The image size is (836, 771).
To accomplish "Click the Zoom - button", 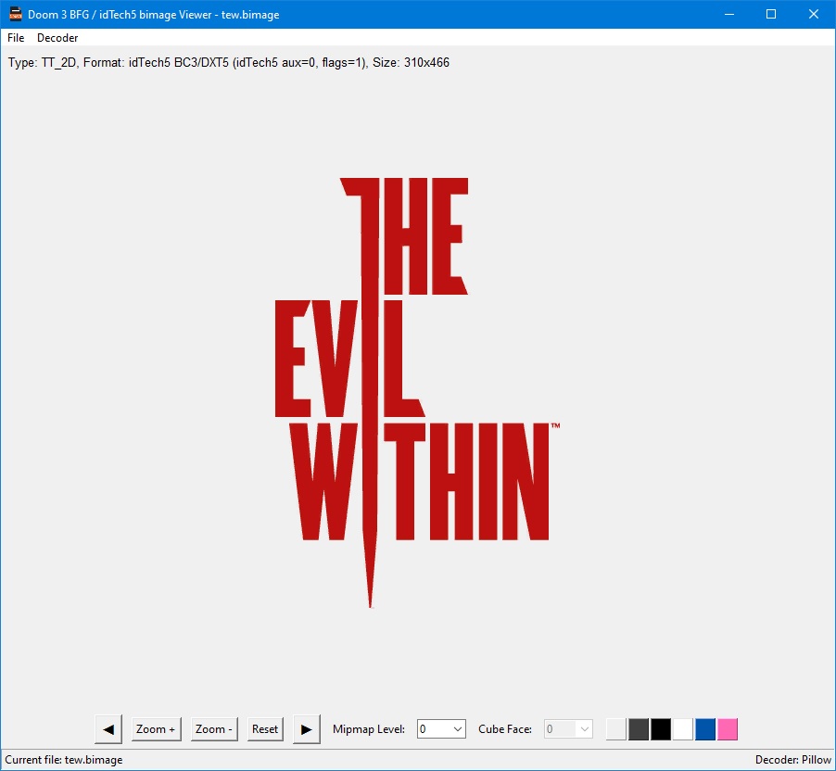I will pos(214,729).
